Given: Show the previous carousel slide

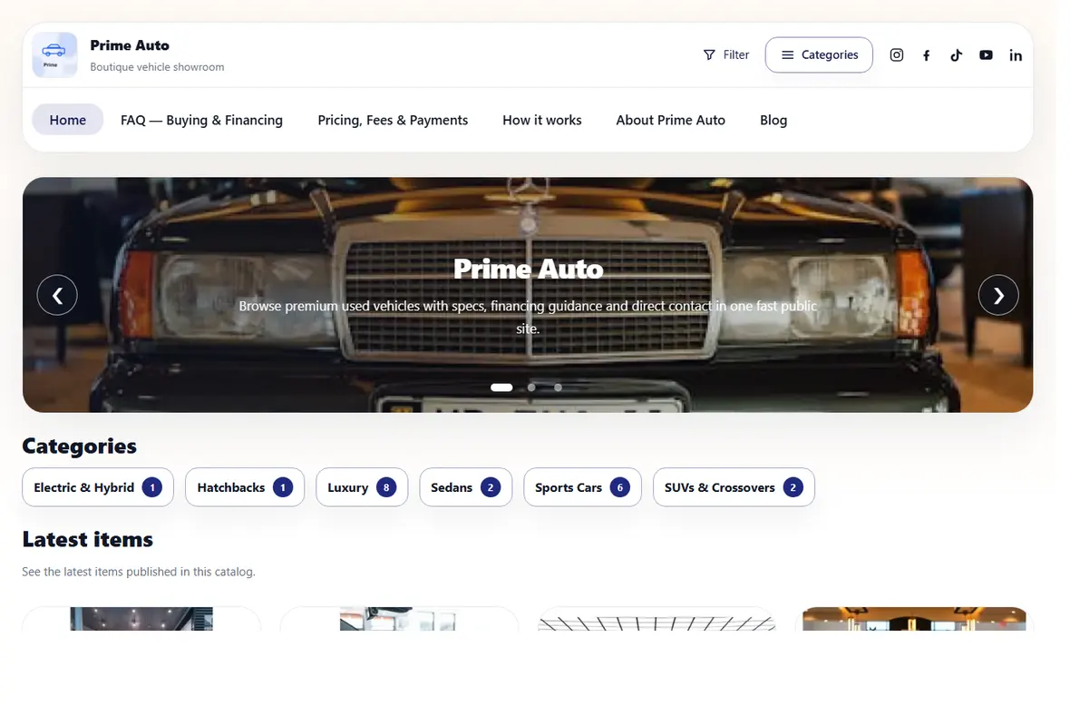Looking at the screenshot, I should pos(57,295).
